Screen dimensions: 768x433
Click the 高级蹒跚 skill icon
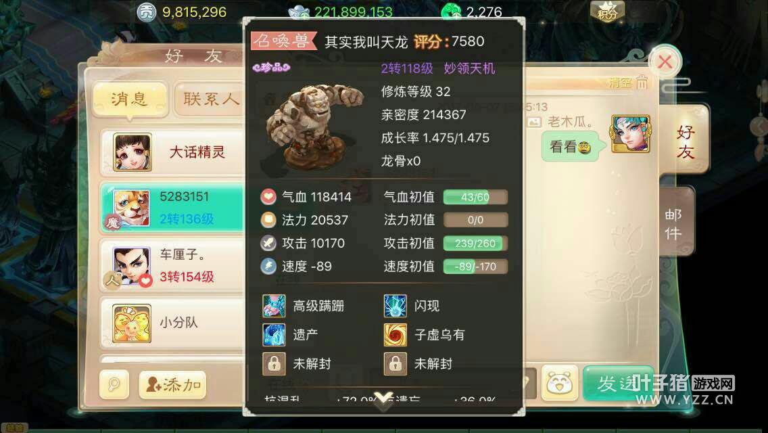coord(274,306)
